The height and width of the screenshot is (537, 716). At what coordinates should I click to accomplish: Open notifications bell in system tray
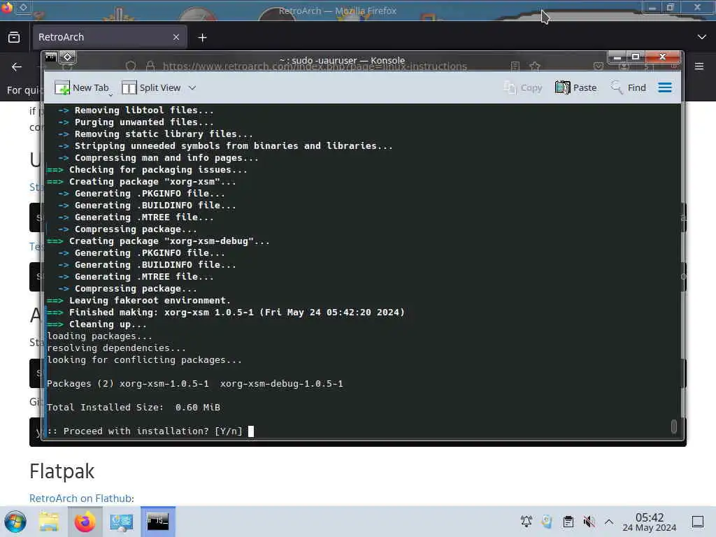[527, 521]
